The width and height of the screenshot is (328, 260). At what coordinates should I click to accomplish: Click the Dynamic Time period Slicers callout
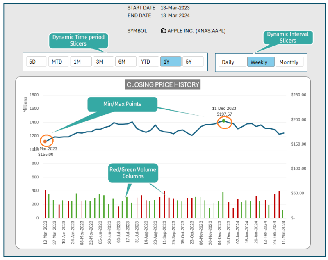click(78, 41)
